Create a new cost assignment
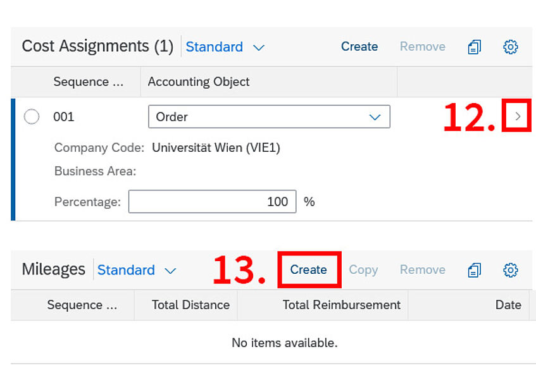 pos(359,46)
